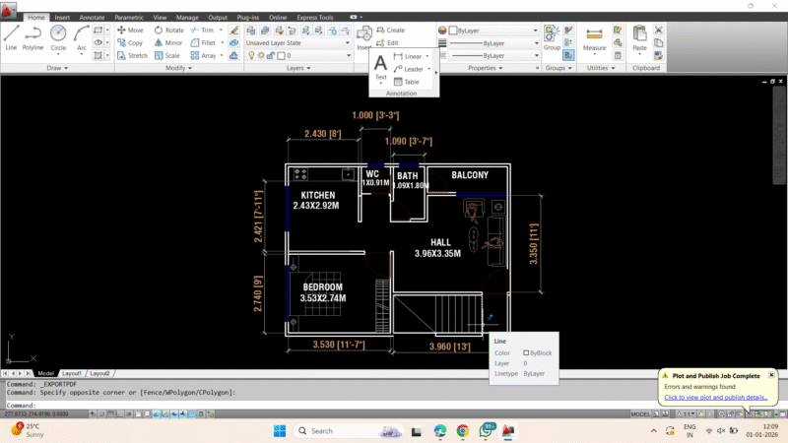Click the Leader tool
The width and height of the screenshot is (788, 443).
click(409, 69)
